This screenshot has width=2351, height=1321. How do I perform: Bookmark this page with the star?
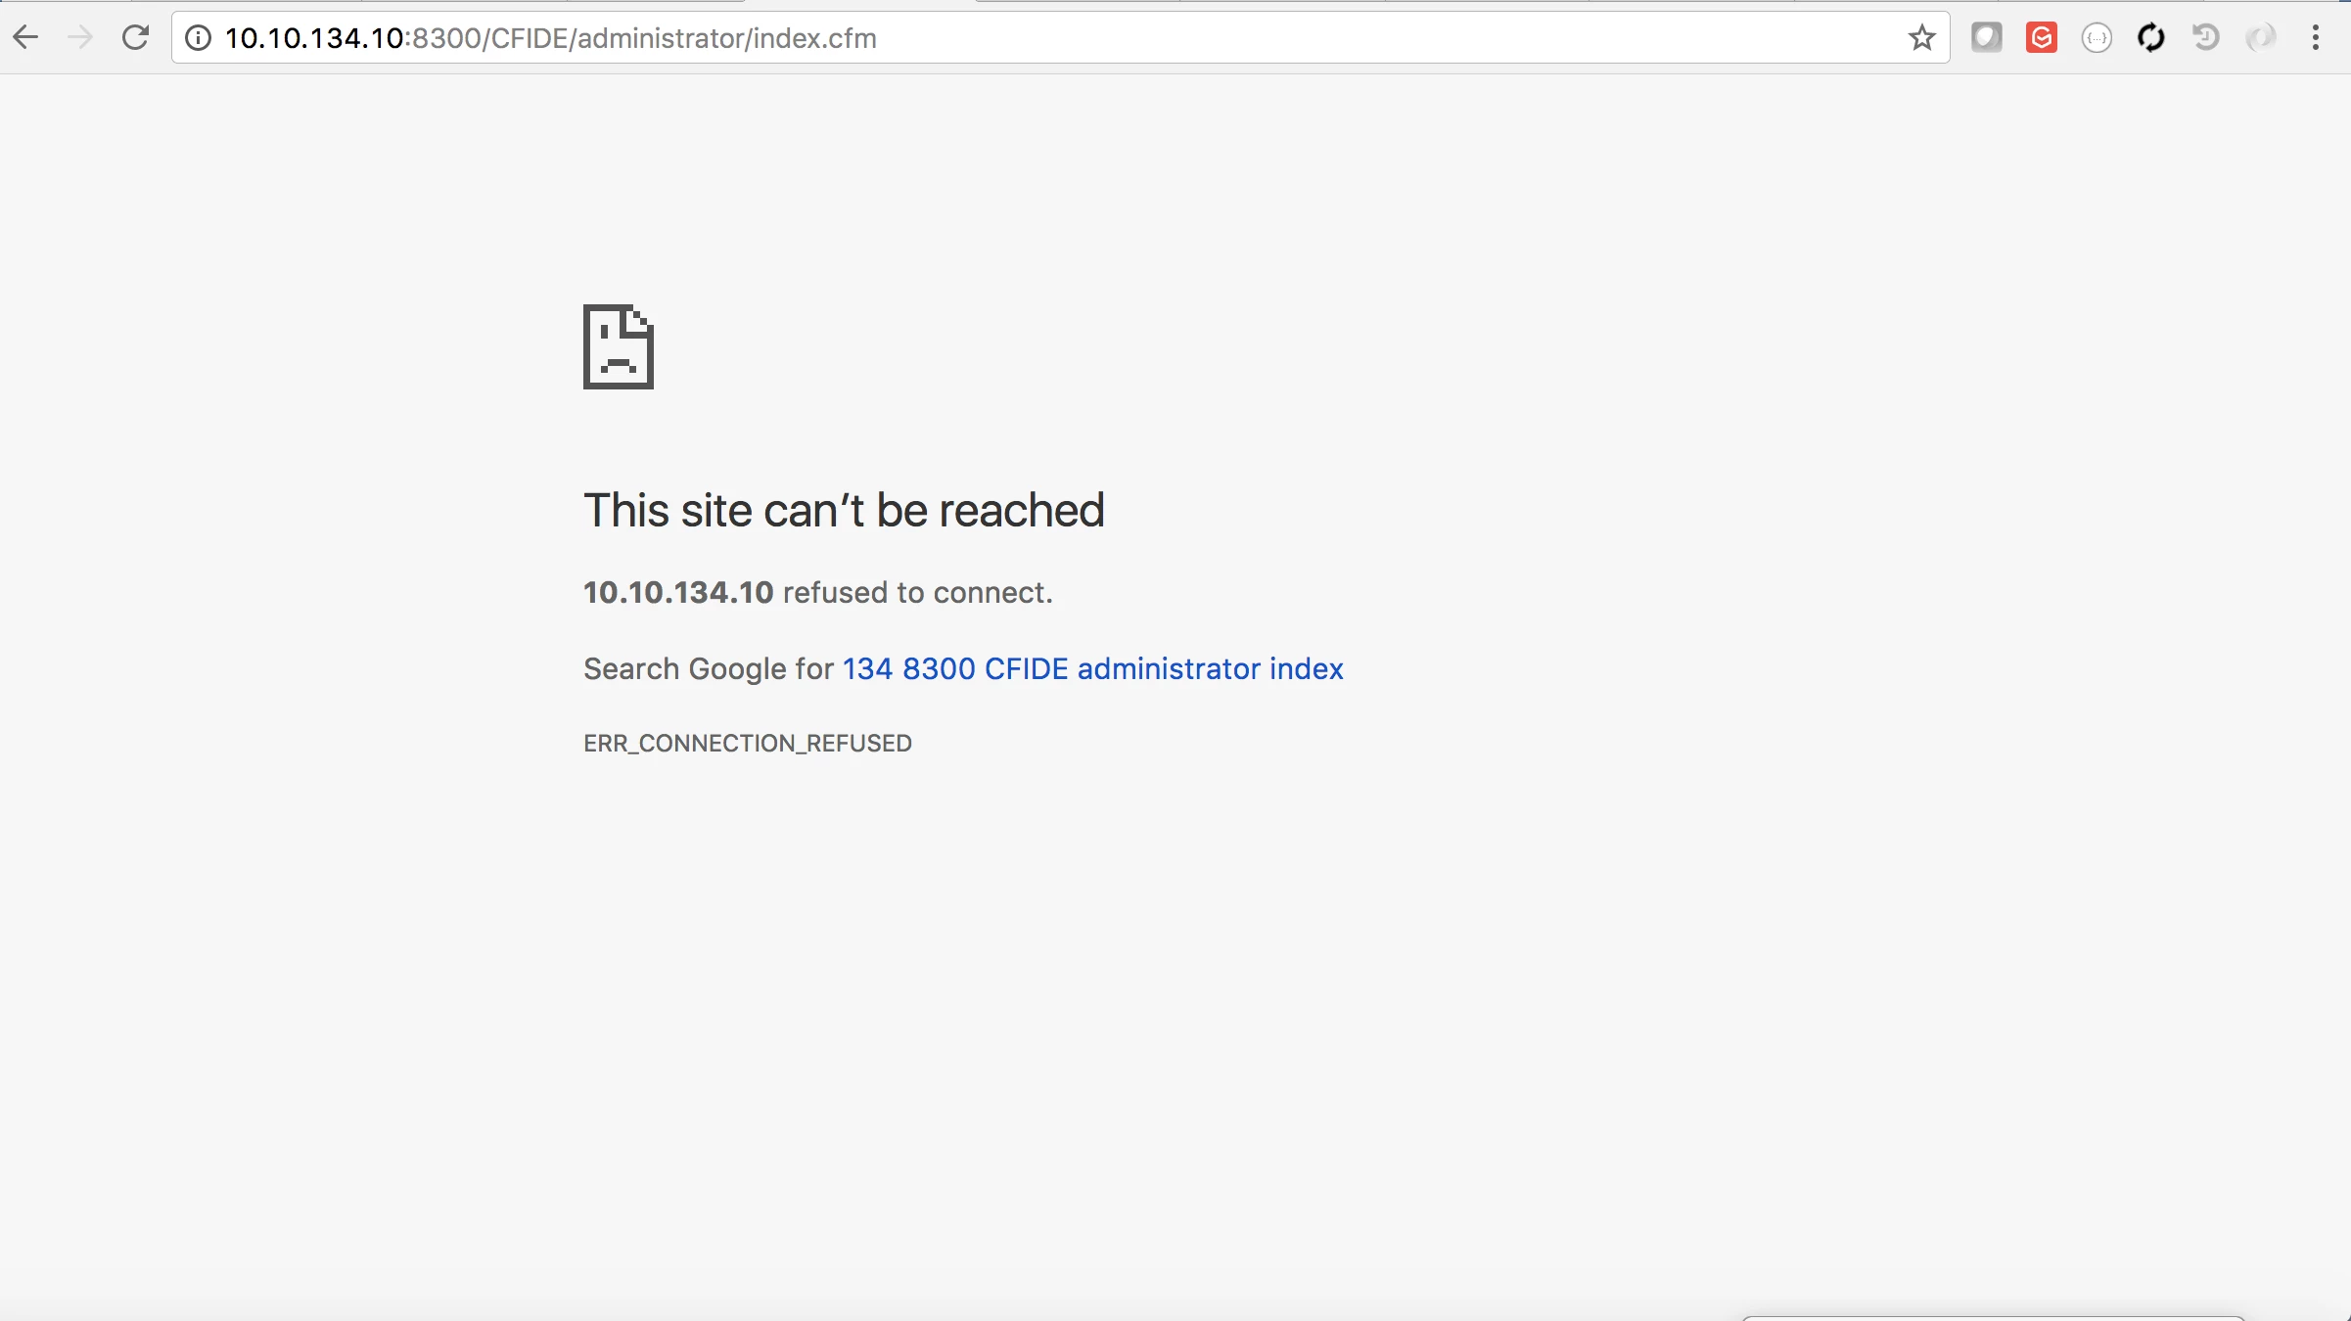tap(1921, 38)
